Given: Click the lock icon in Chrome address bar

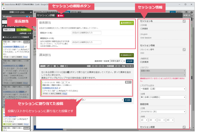Looking at the screenshot, I should pyautogui.click(x=4, y=8).
